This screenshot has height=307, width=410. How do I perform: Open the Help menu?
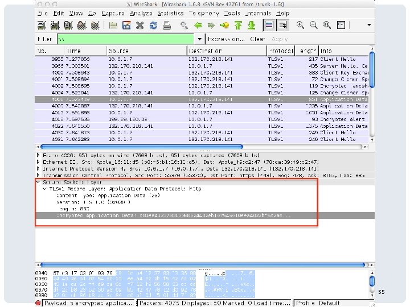click(x=283, y=13)
